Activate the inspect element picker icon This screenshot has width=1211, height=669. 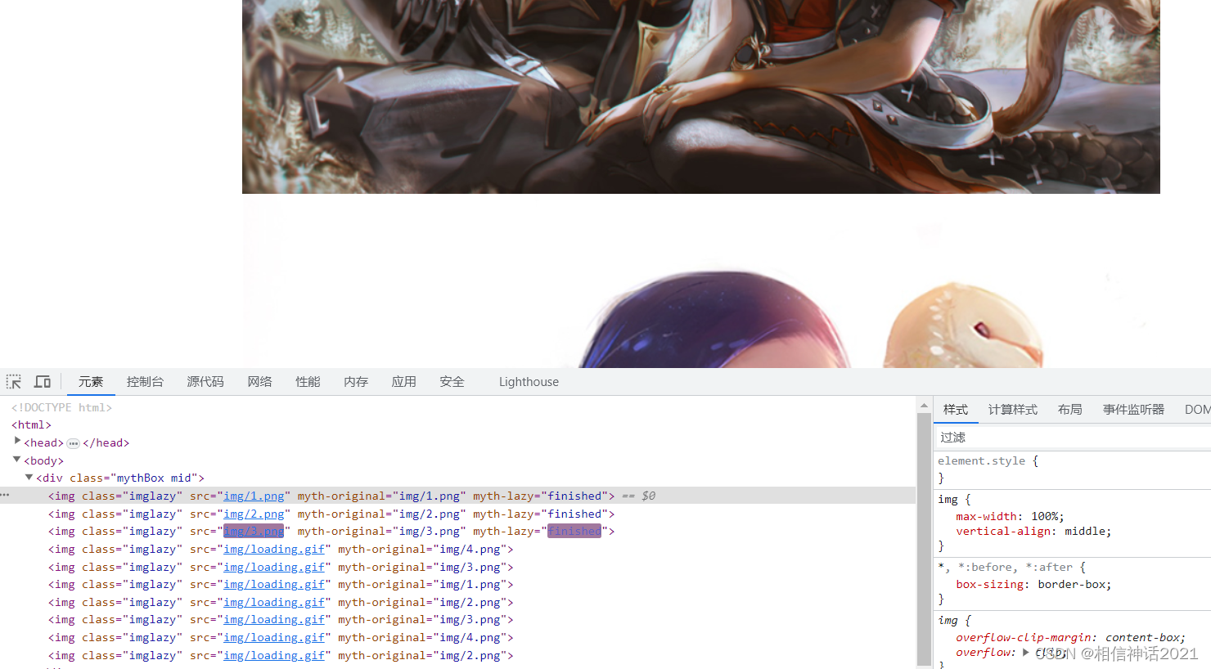14,382
